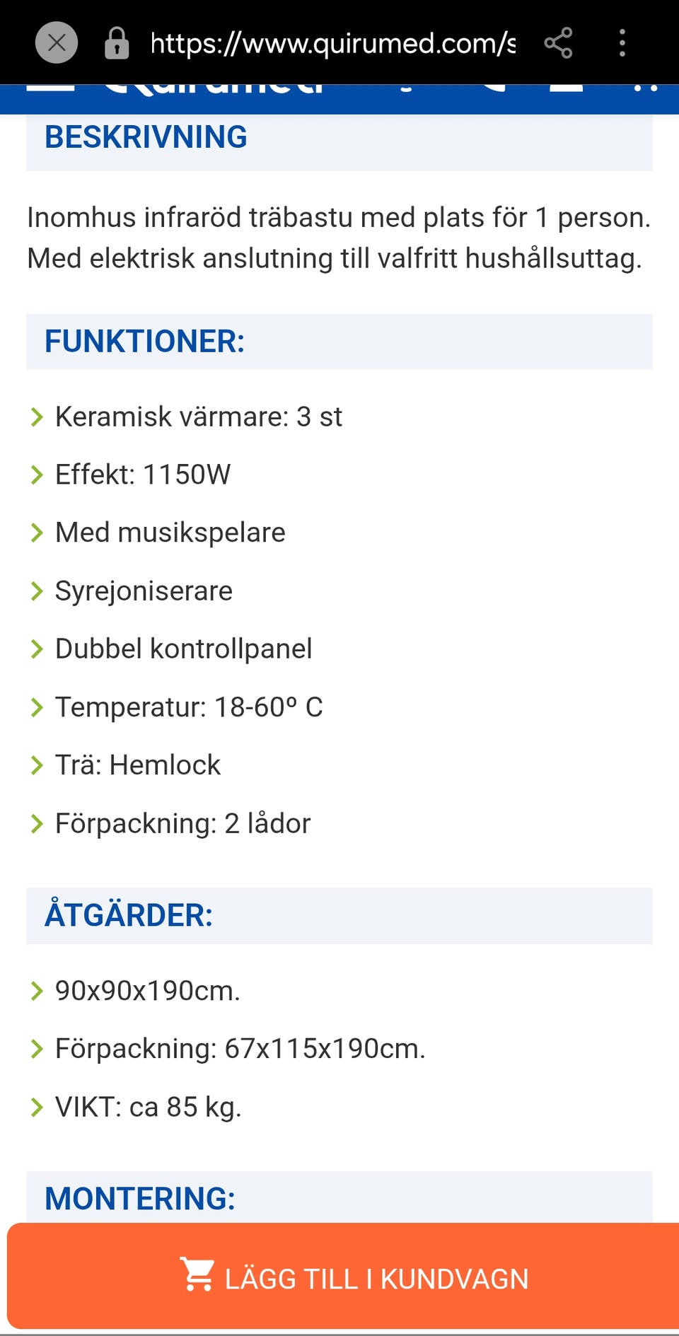
Task: Select the BESKRIVNING section header
Action: [146, 137]
